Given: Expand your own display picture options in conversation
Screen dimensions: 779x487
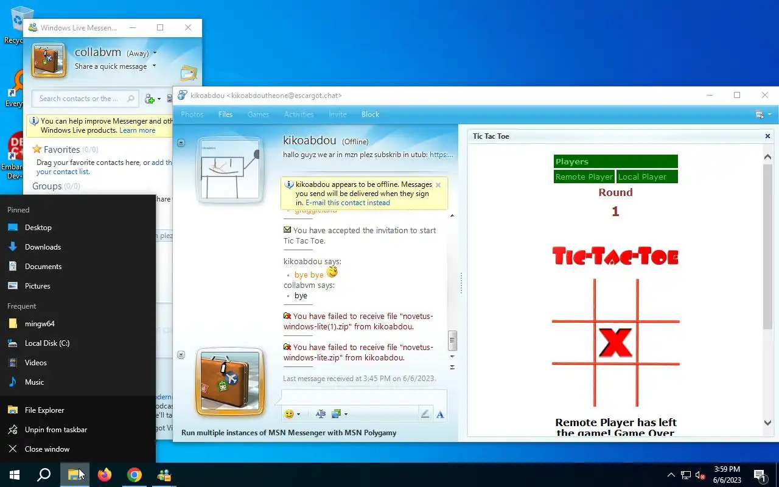Looking at the screenshot, I should point(181,355).
